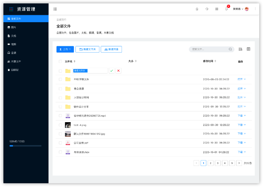Click the 公司宣传.pdf file icon
The width and height of the screenshot is (263, 187).
(68, 143)
